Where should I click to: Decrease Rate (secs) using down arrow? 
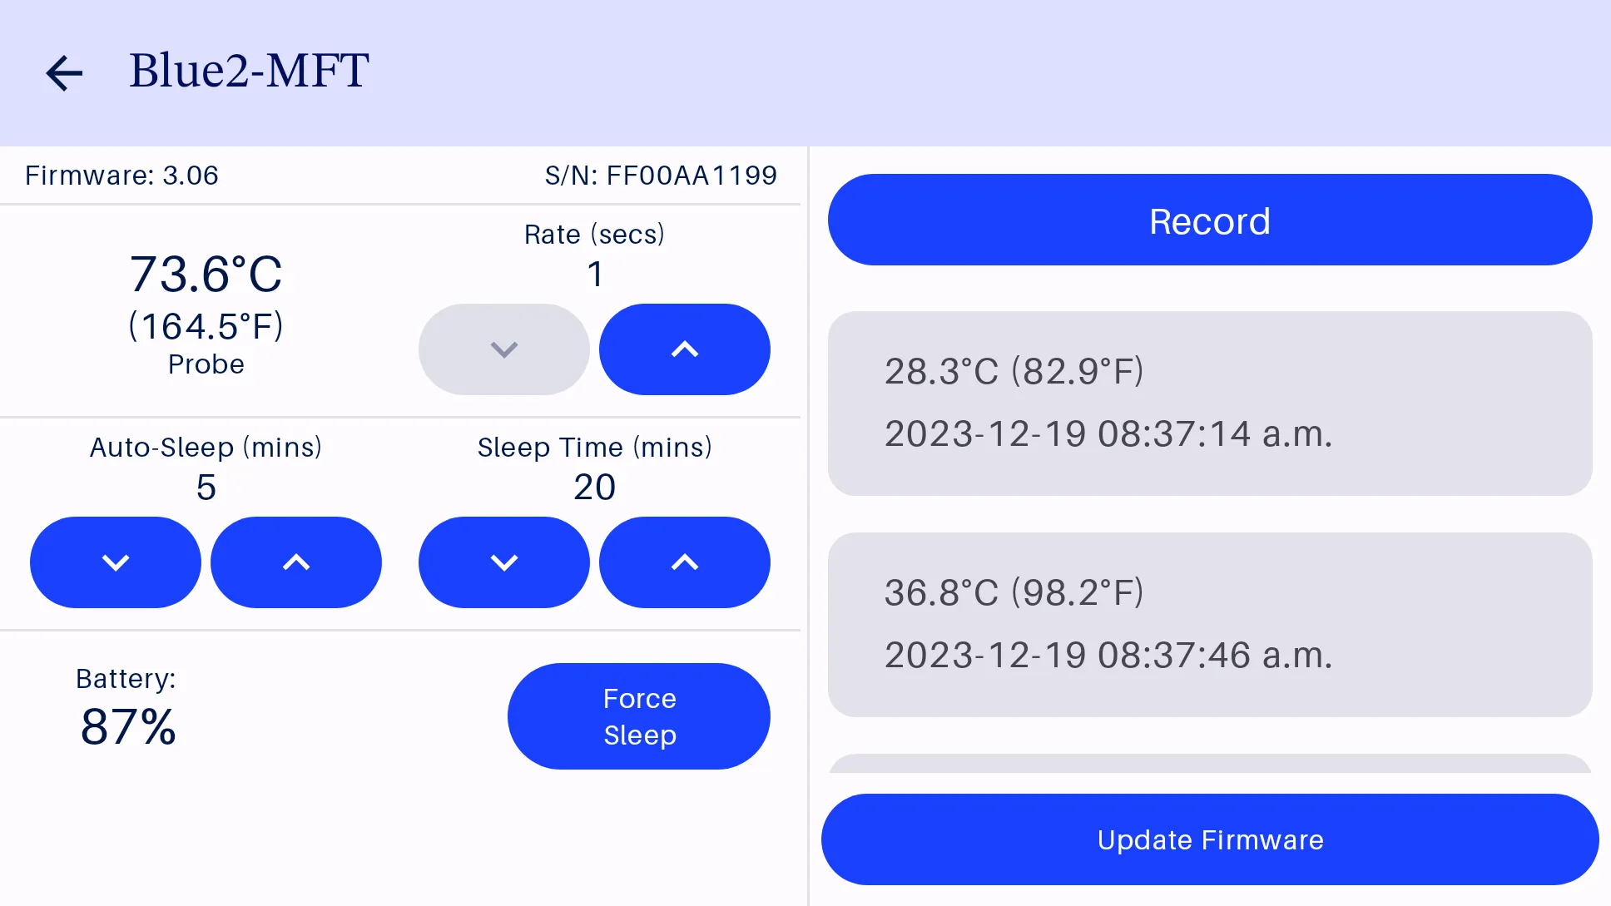coord(504,349)
